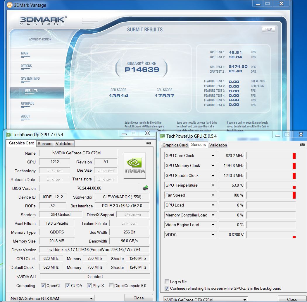The height and width of the screenshot is (302, 307).
Task: Minimize the 3DMark Vantage window
Action: point(258,4)
